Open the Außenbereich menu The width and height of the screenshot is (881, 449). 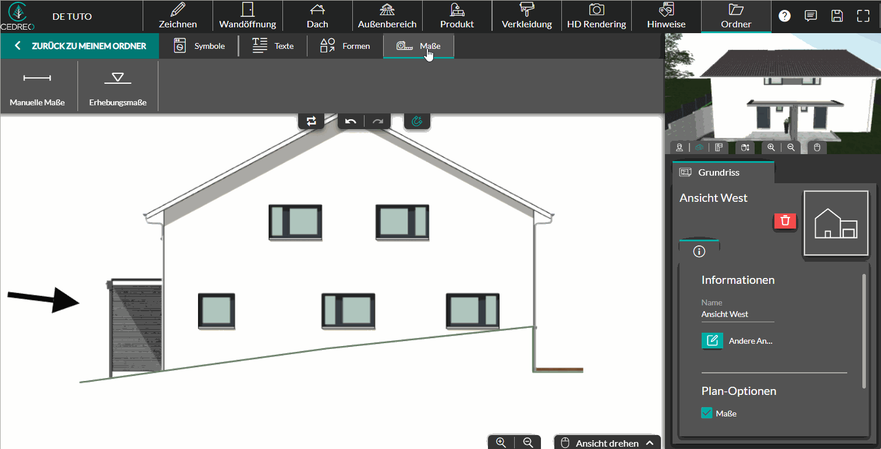point(387,16)
